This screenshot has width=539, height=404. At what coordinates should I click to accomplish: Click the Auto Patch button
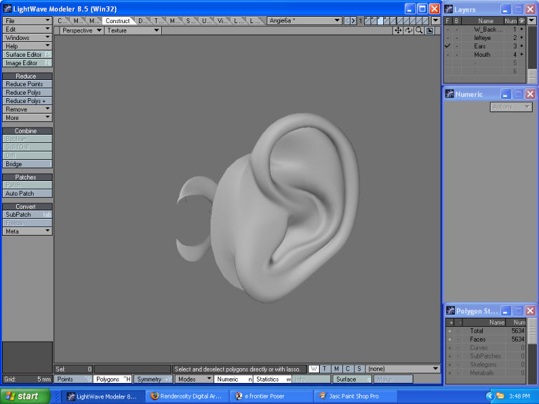27,194
